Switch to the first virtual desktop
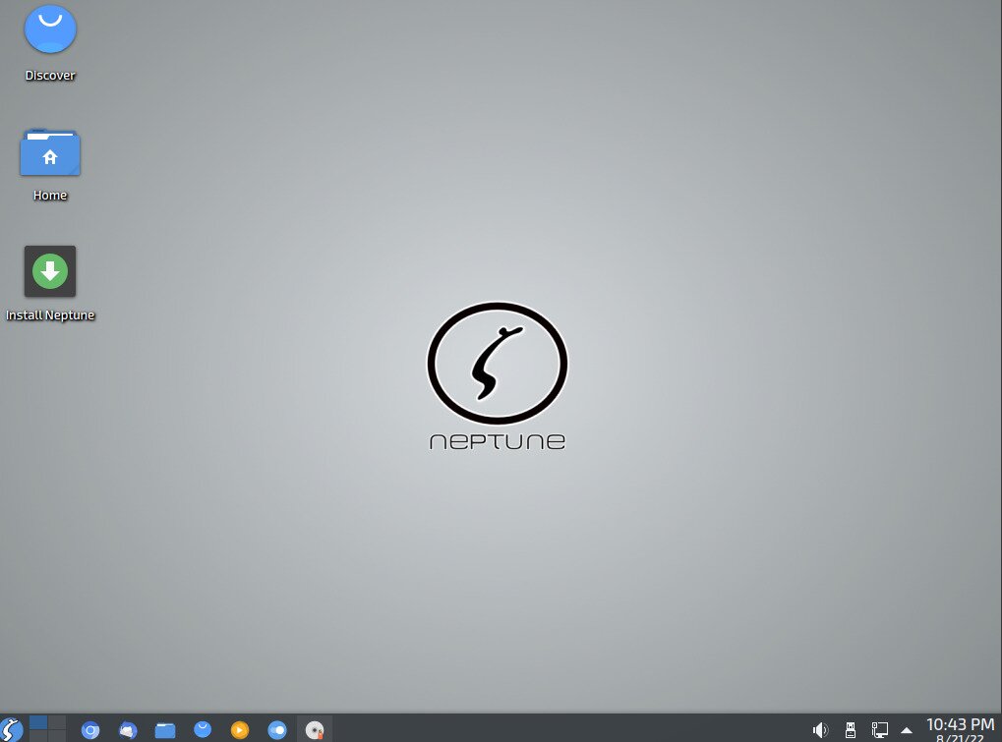 pyautogui.click(x=38, y=723)
